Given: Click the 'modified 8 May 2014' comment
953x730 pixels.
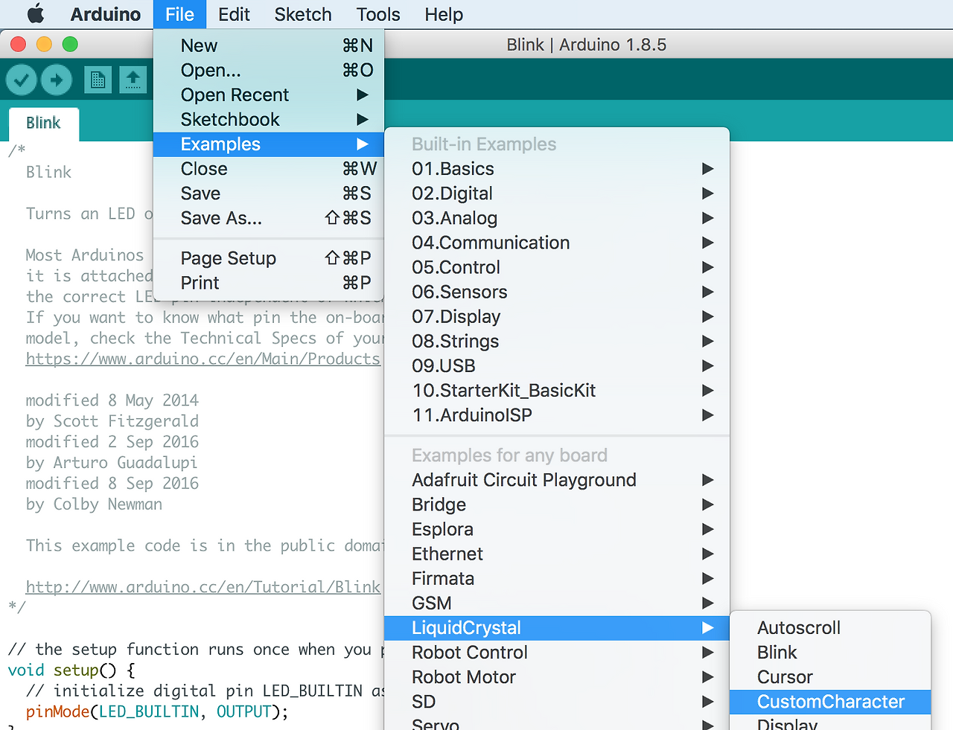Looking at the screenshot, I should pos(112,400).
